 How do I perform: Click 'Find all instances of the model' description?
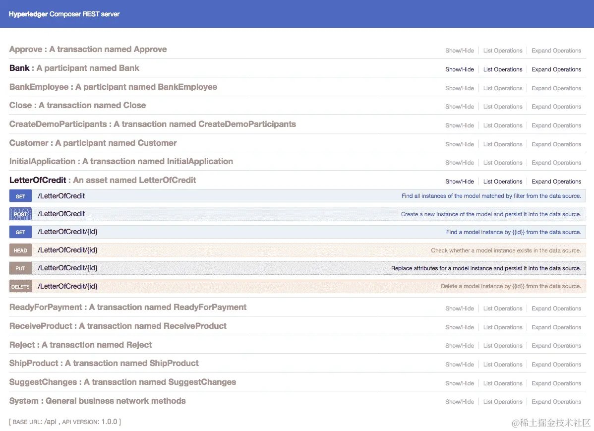coord(491,196)
